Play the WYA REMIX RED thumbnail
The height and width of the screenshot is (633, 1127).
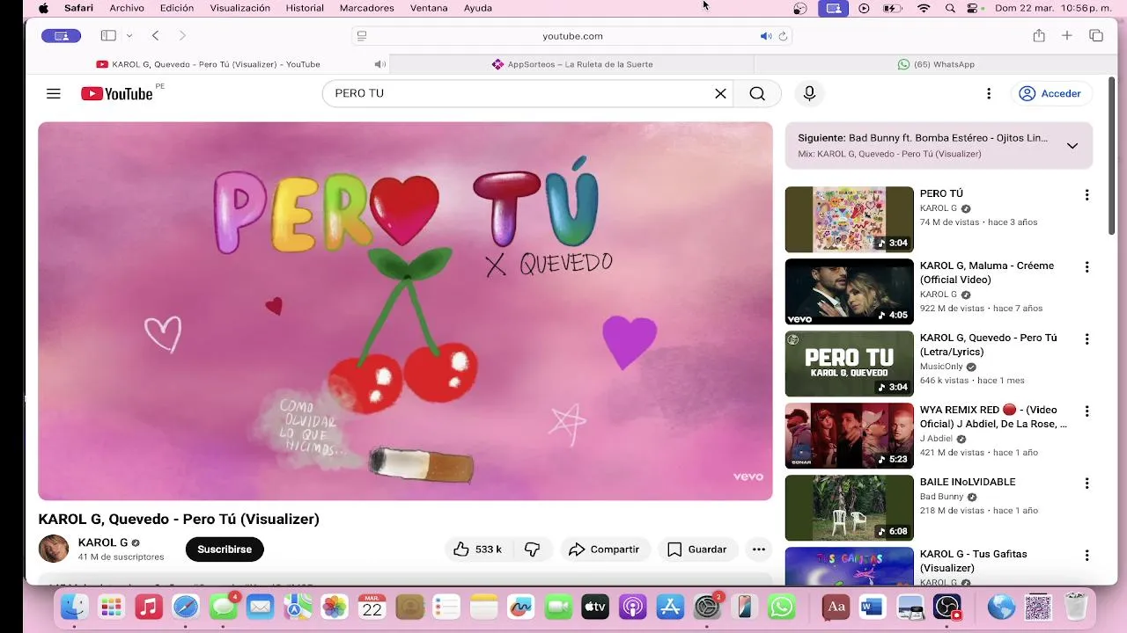coord(849,436)
